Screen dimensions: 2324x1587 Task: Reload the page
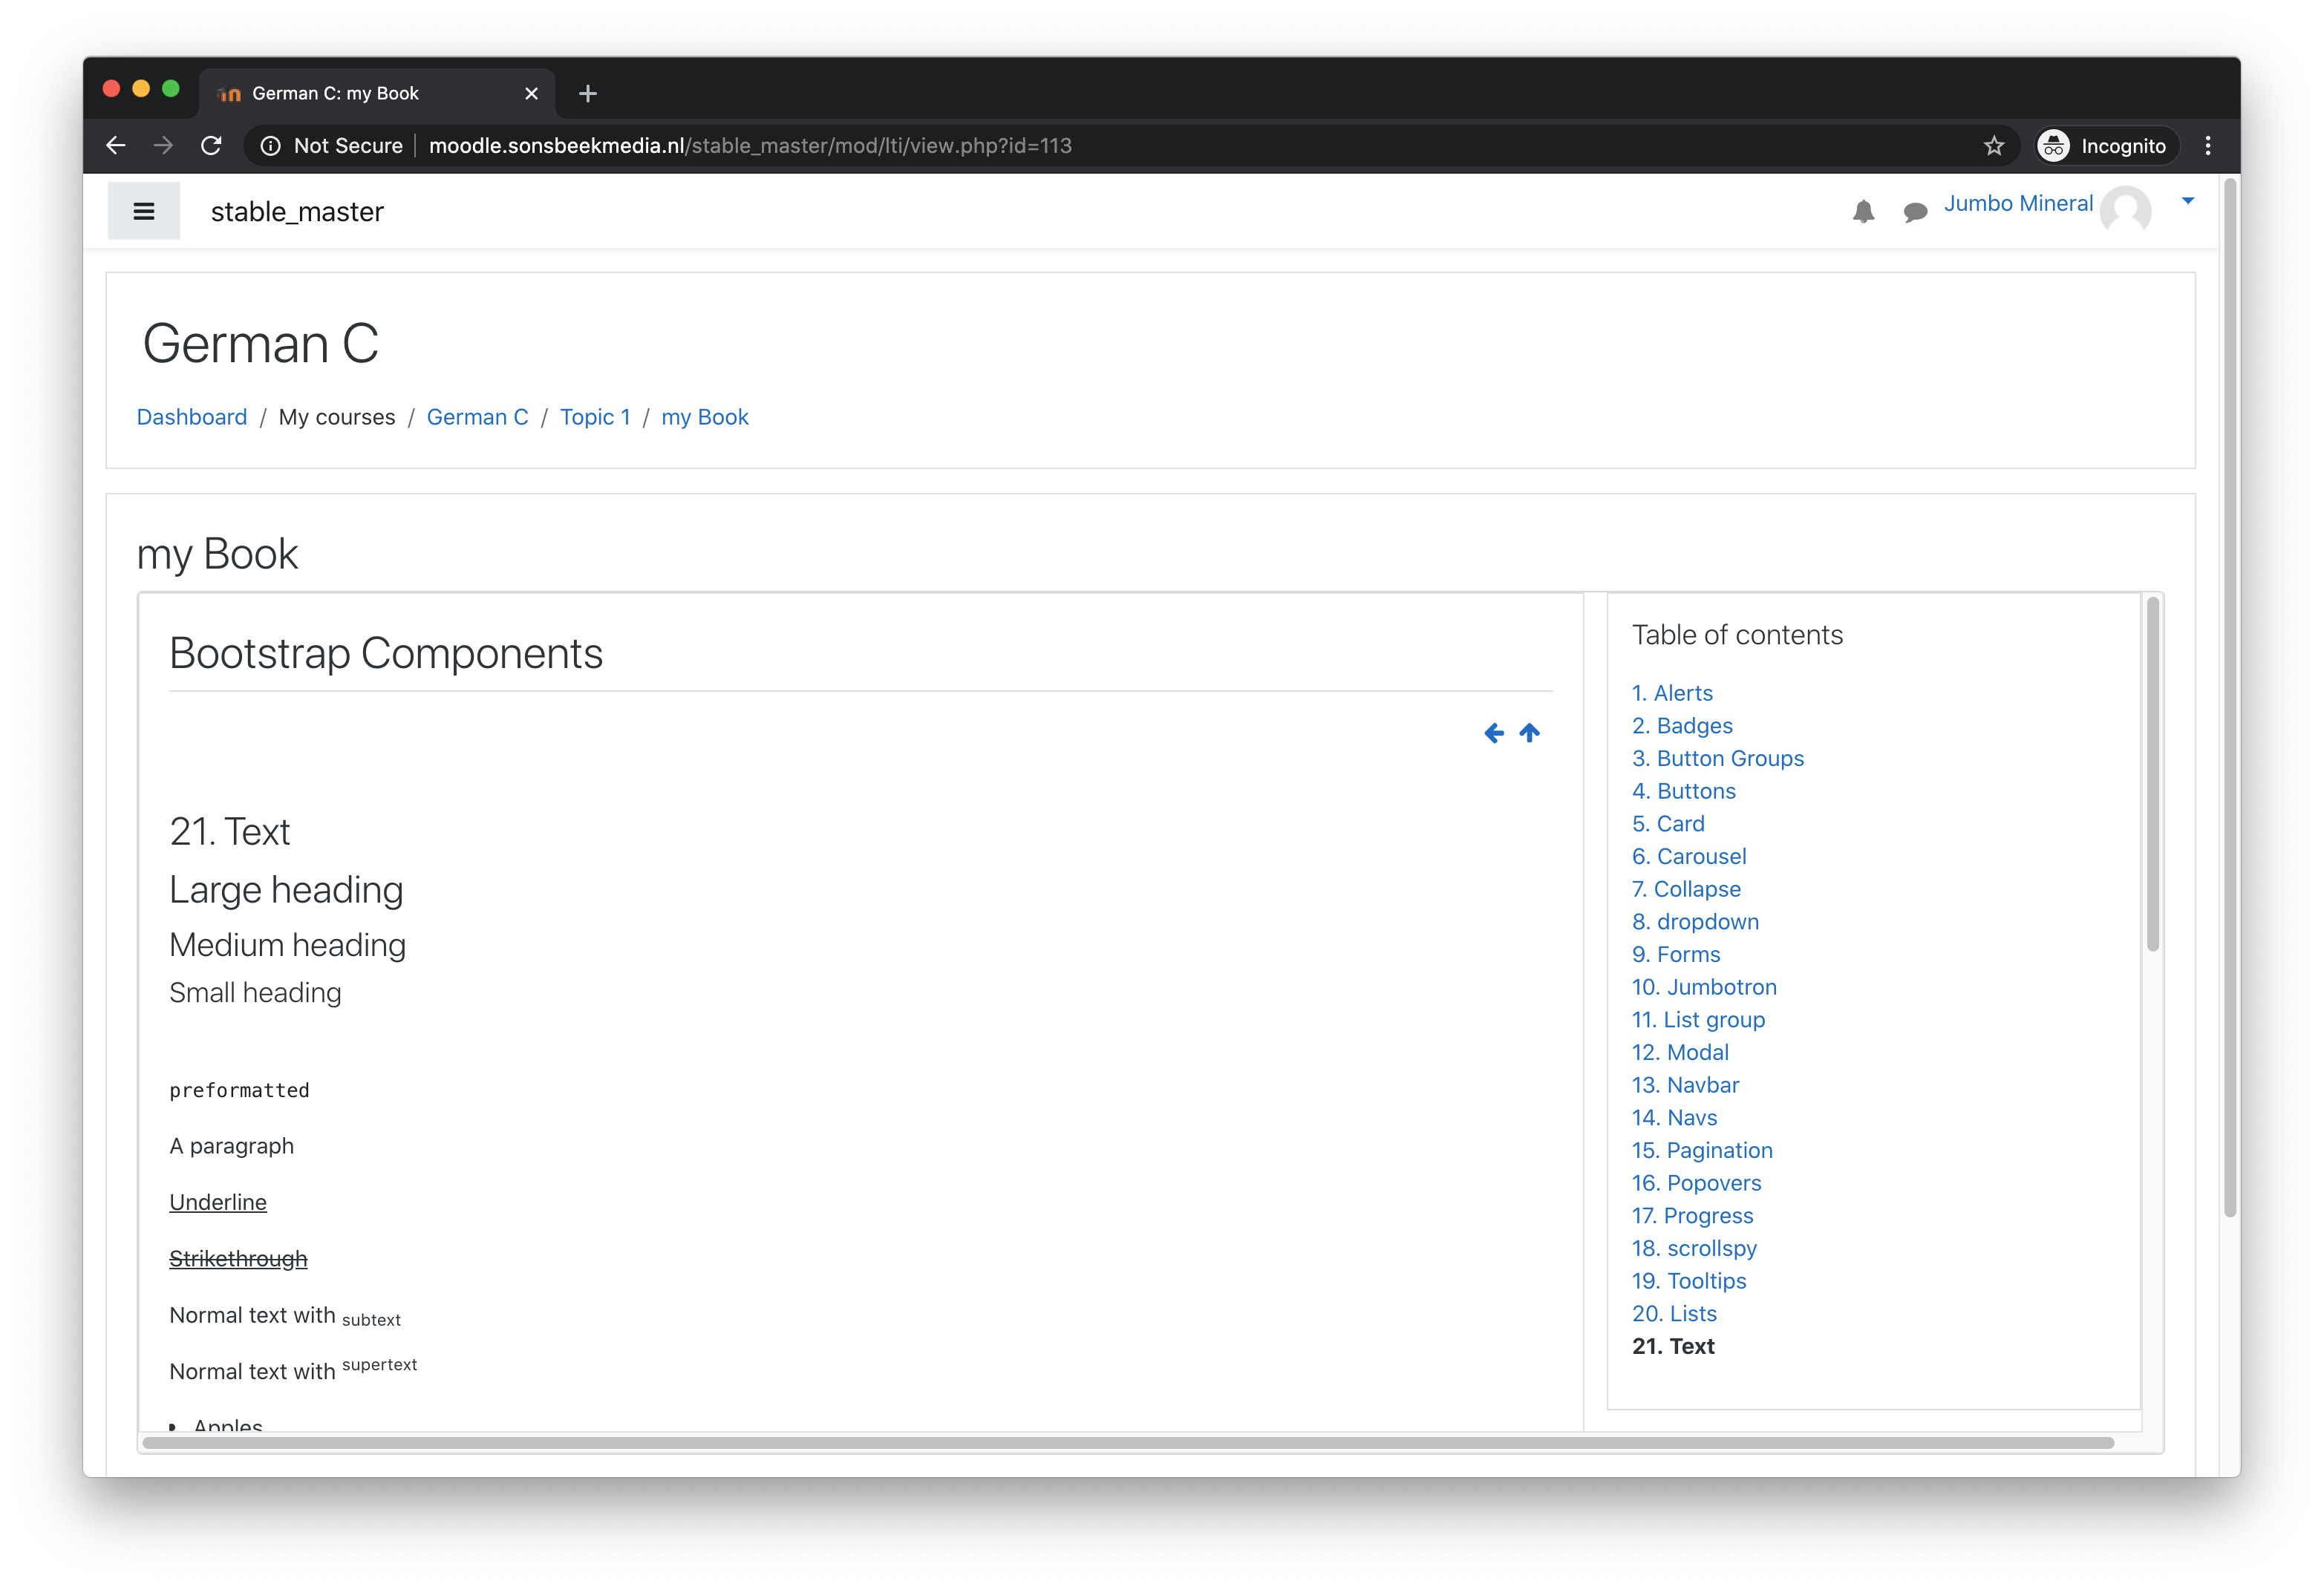(x=211, y=146)
